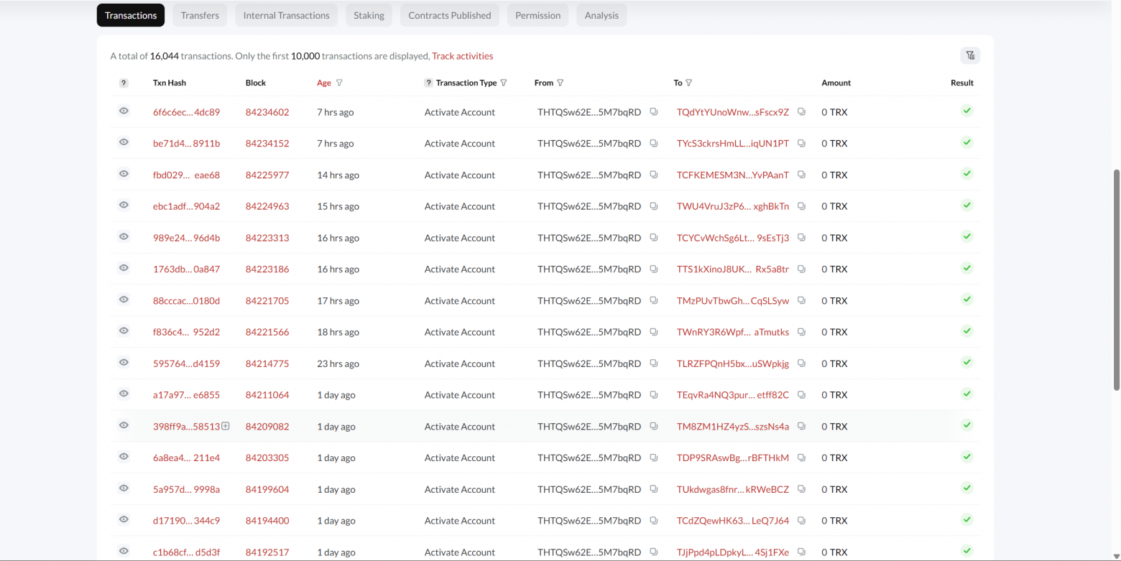Viewport: 1121px width, 561px height.
Task: Toggle eye icon for transaction 6f6c6ec...4dc89
Action: pyautogui.click(x=124, y=111)
